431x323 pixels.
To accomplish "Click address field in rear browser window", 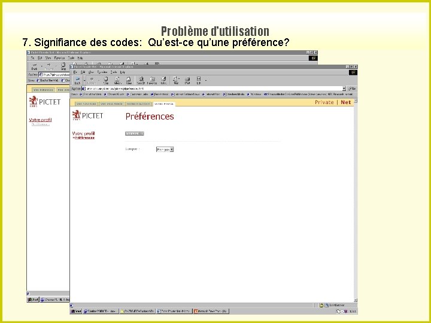I will click(54, 74).
